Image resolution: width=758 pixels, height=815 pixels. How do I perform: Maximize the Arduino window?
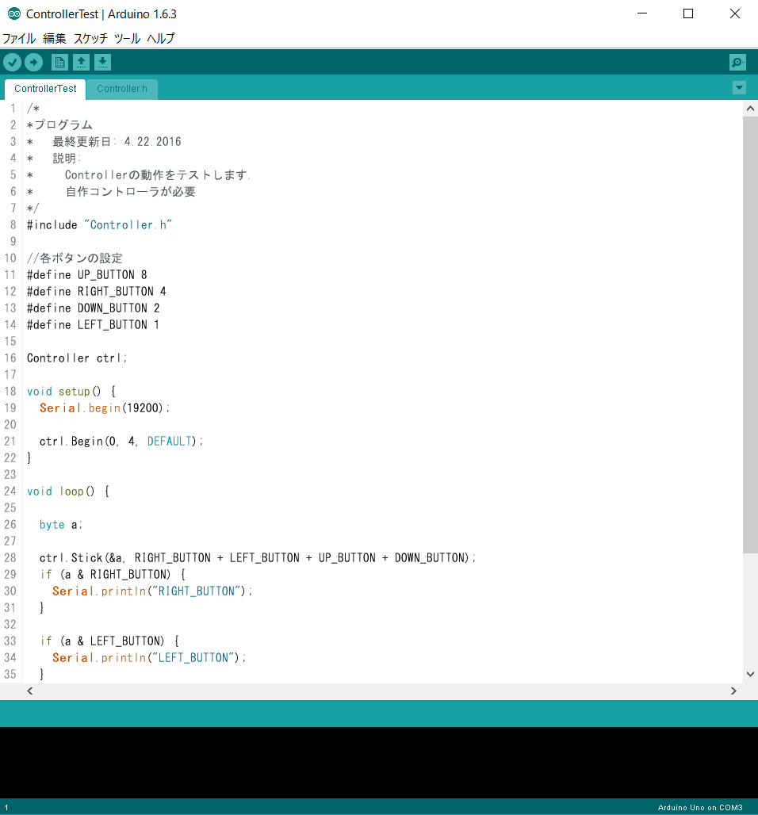click(688, 13)
